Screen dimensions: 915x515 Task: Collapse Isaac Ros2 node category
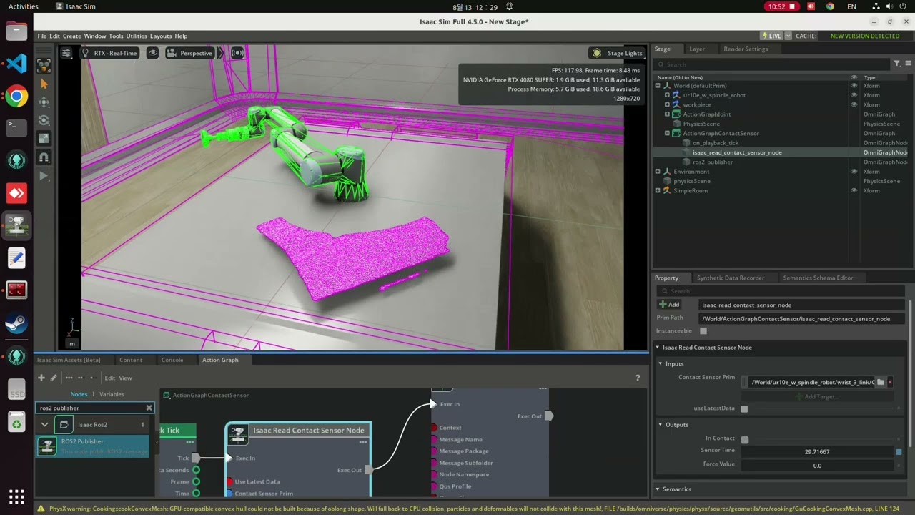tap(44, 425)
